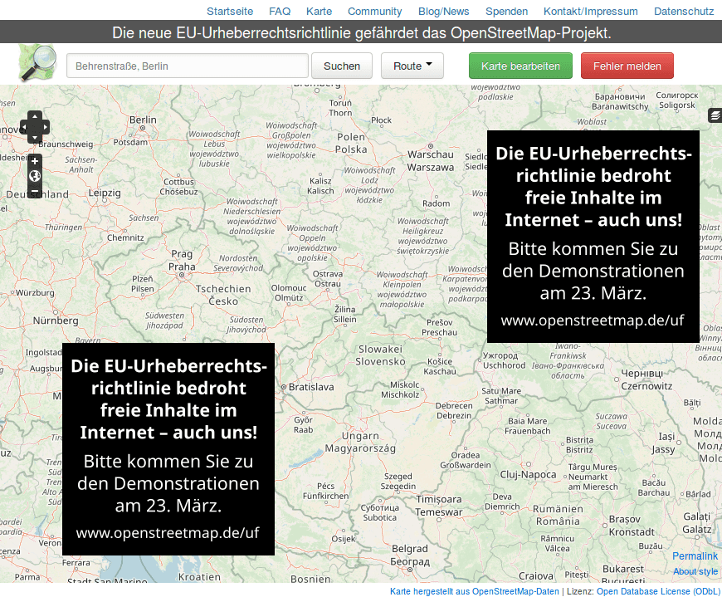Open the Datenschutz page

click(x=682, y=12)
